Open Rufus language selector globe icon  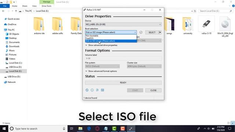[87, 90]
